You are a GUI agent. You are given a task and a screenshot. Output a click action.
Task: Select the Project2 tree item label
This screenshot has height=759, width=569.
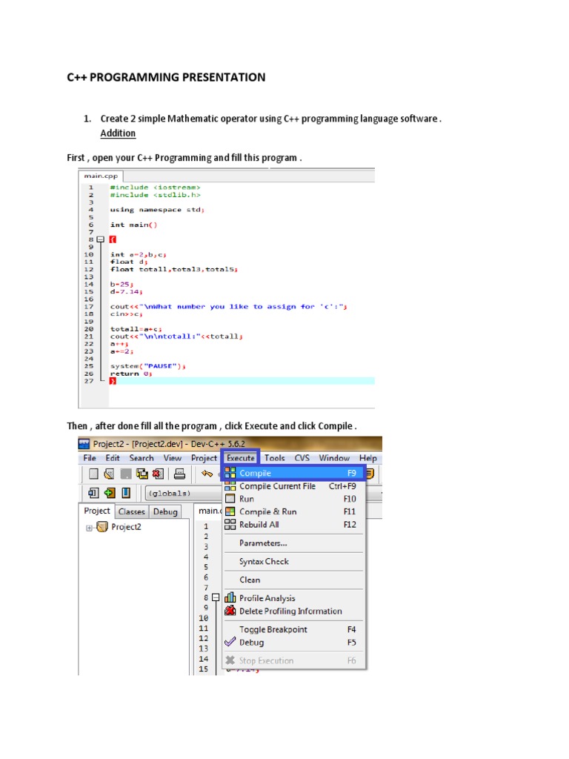point(126,527)
